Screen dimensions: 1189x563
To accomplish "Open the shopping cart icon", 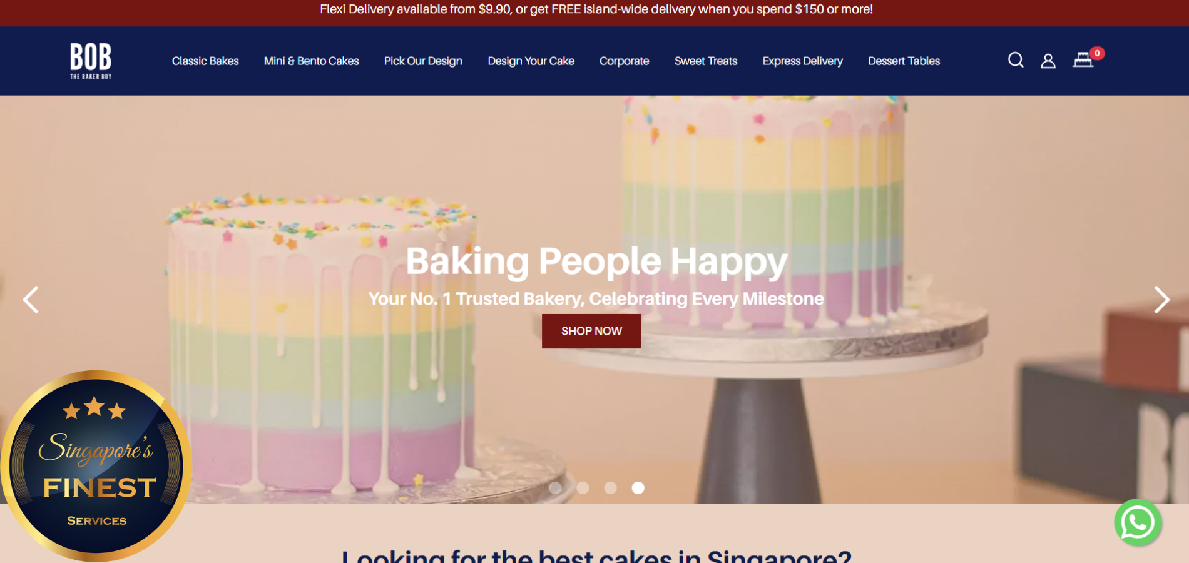I will (x=1083, y=60).
